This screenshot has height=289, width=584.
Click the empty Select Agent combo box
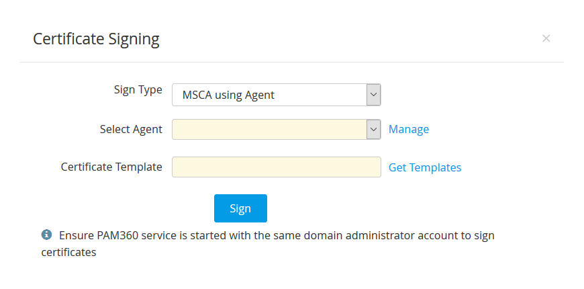coord(269,129)
